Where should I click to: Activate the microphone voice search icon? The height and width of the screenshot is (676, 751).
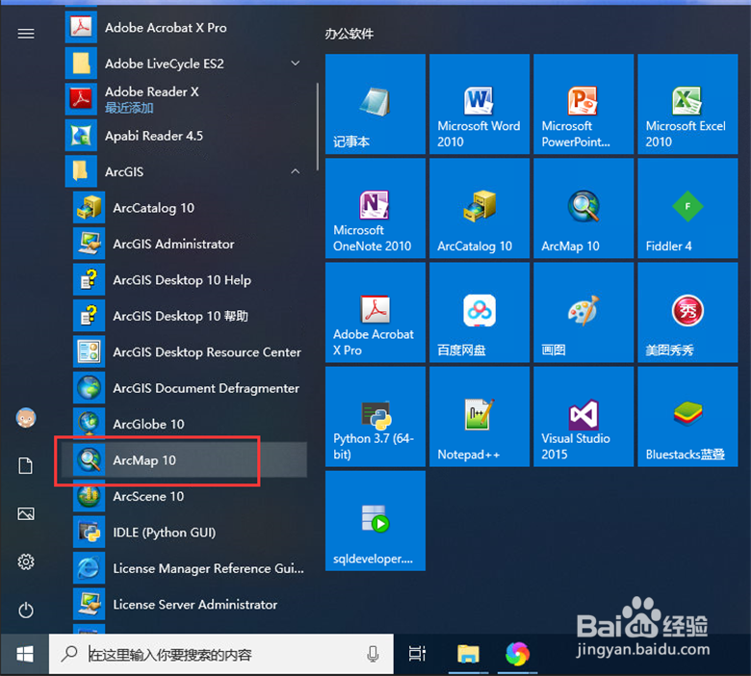point(374,654)
